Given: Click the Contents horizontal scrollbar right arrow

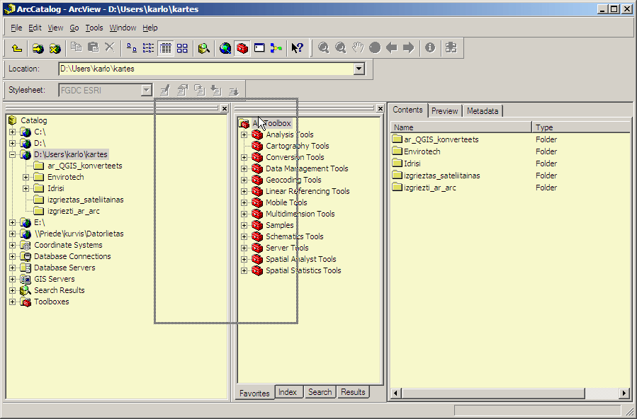Looking at the screenshot, I should point(624,393).
